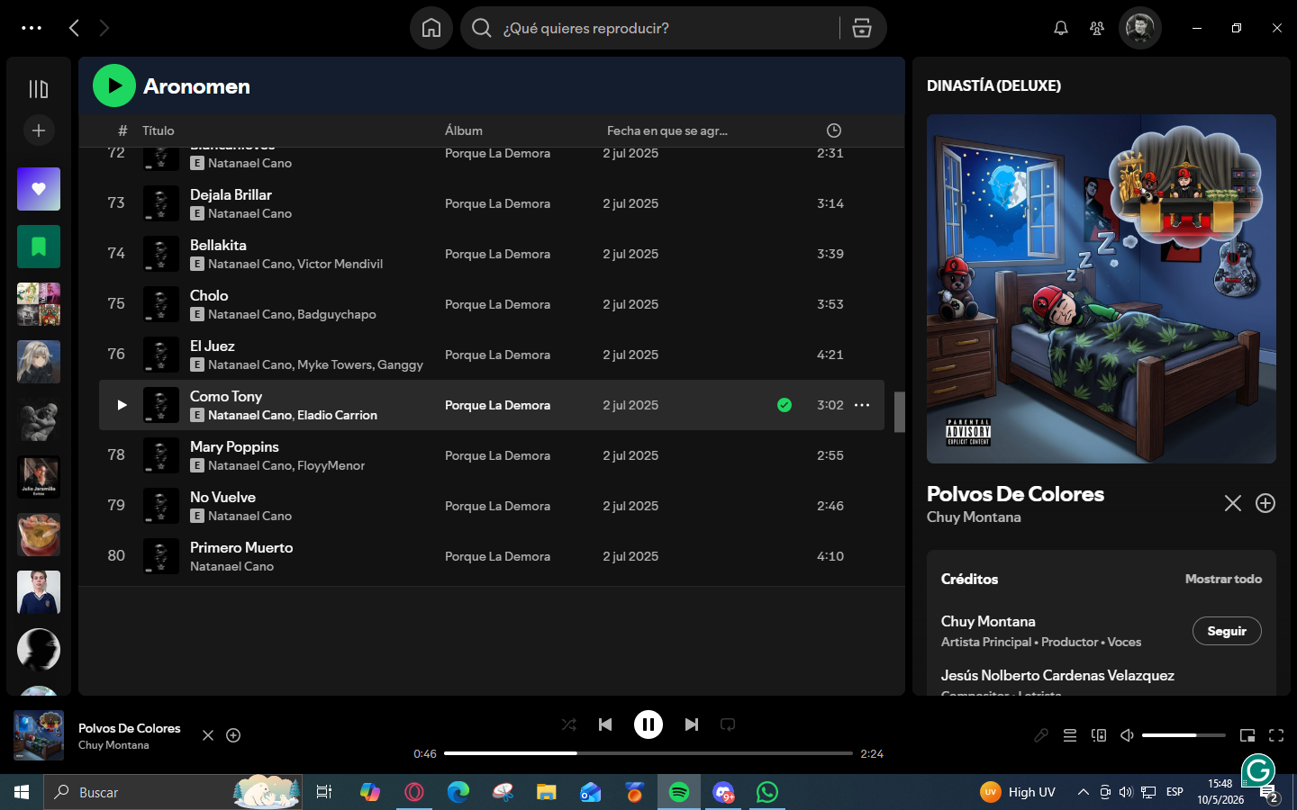Open the now-playing album thumbnail in the bottom bar
The image size is (1297, 810).
coord(39,735)
